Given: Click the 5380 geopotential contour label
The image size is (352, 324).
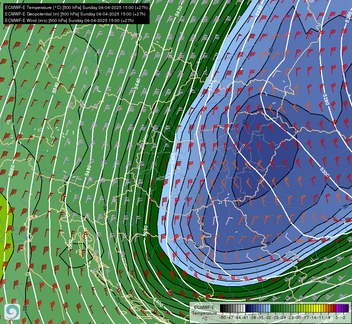Looking at the screenshot, I should pyautogui.click(x=146, y=231).
